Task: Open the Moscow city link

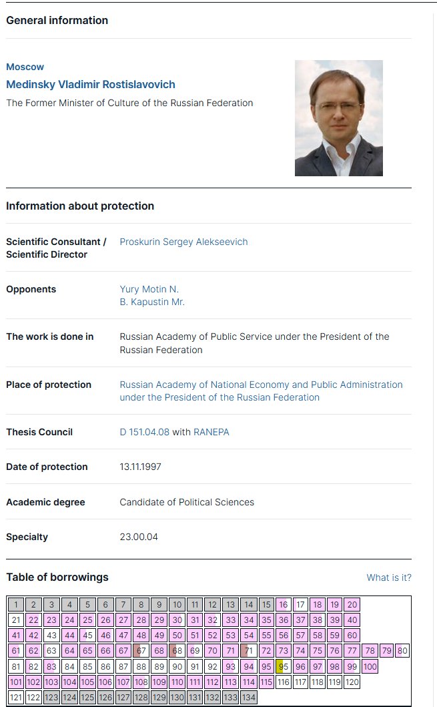Action: coord(25,67)
